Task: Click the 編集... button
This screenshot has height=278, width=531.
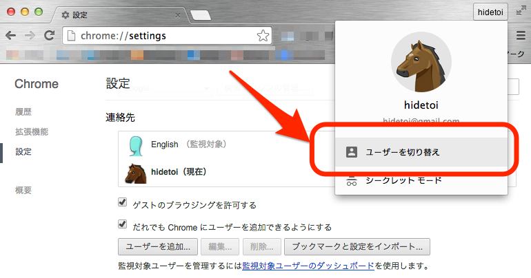Action: tap(220, 246)
